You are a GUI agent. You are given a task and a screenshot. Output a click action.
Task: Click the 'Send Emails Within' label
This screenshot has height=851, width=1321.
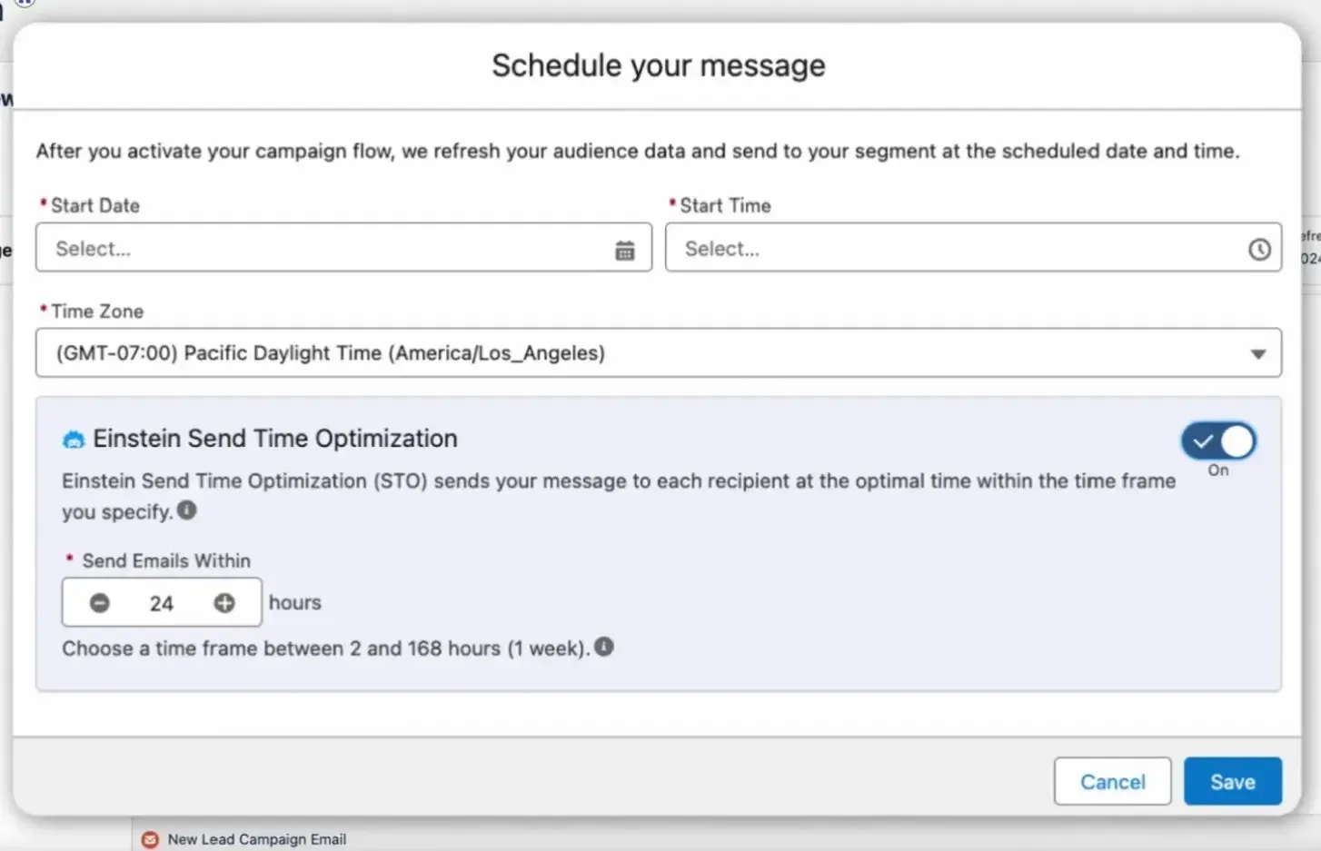coord(166,561)
